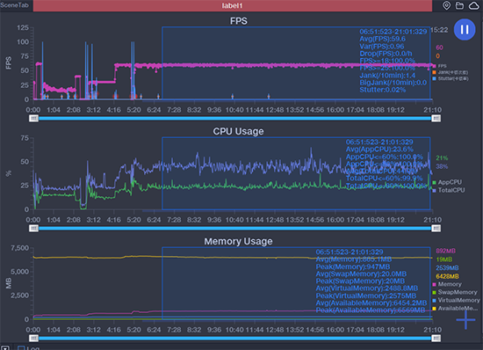Click the blue plus icon
The image size is (483, 350).
coord(465,320)
